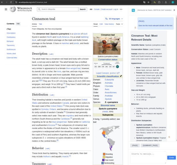
Task: Insert the {SUMMARY_PAGE} placeholder button
Action: click(x=150, y=145)
